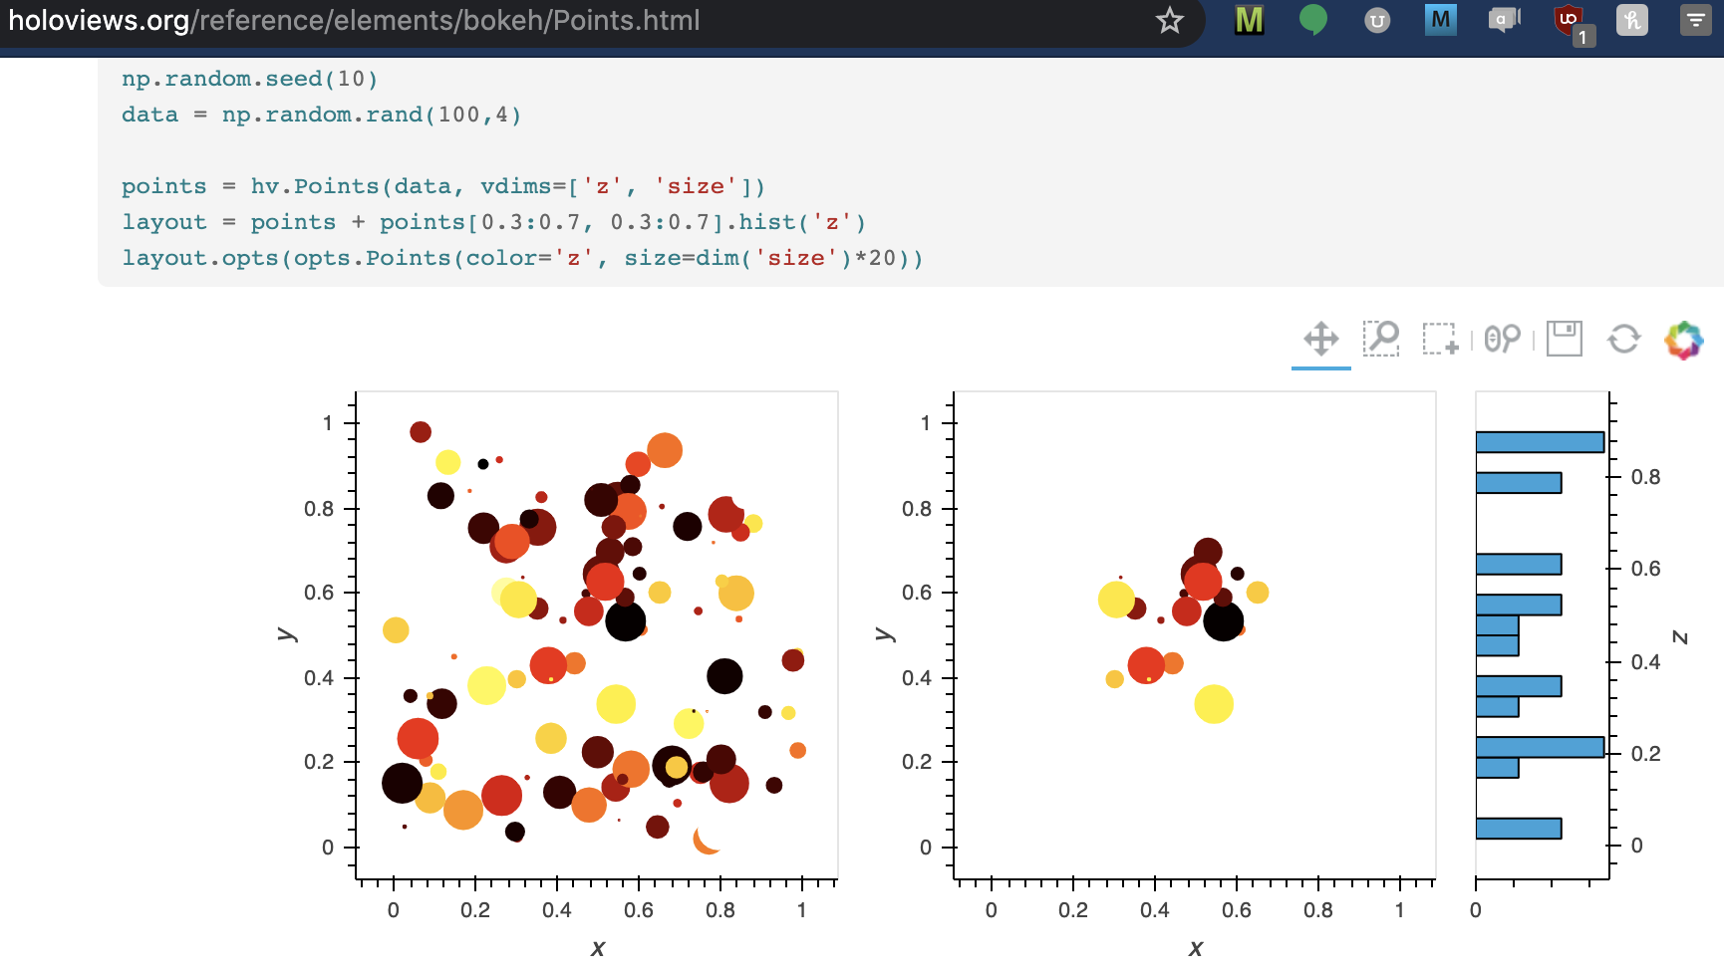The width and height of the screenshot is (1724, 974).
Task: Select the Box Select tool
Action: coord(1439,339)
